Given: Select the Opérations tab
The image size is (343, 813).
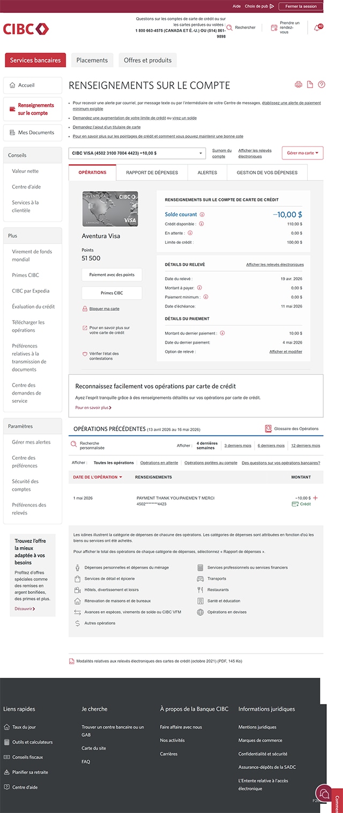Looking at the screenshot, I should pos(92,172).
